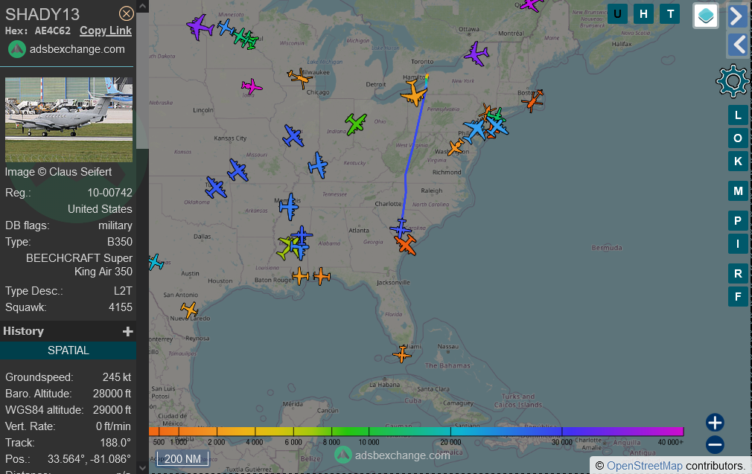752x474 pixels.
Task: Select the track value 188.0°
Action: click(x=115, y=442)
